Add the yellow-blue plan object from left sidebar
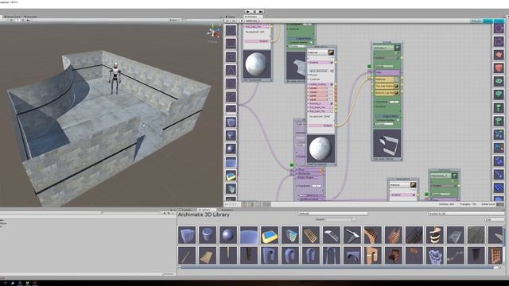 [x=231, y=176]
